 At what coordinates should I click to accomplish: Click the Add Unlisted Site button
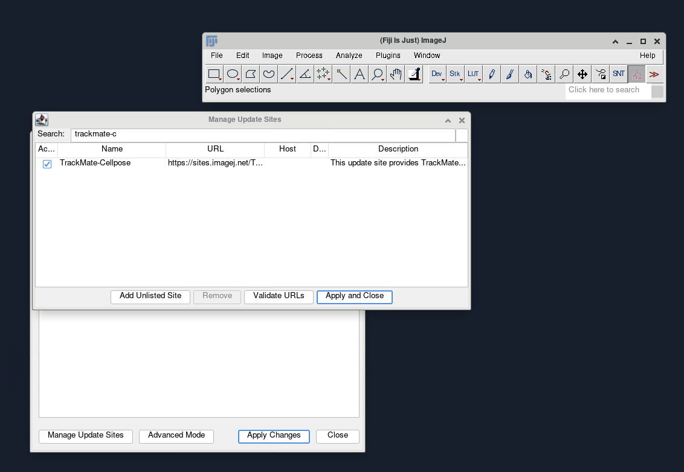click(x=150, y=296)
